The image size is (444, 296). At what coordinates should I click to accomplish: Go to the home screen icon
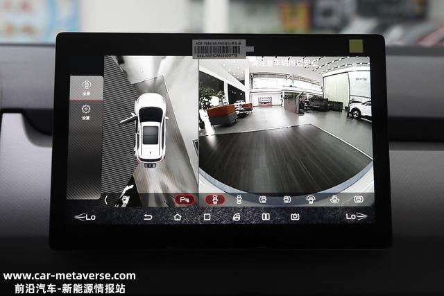coord(178,217)
